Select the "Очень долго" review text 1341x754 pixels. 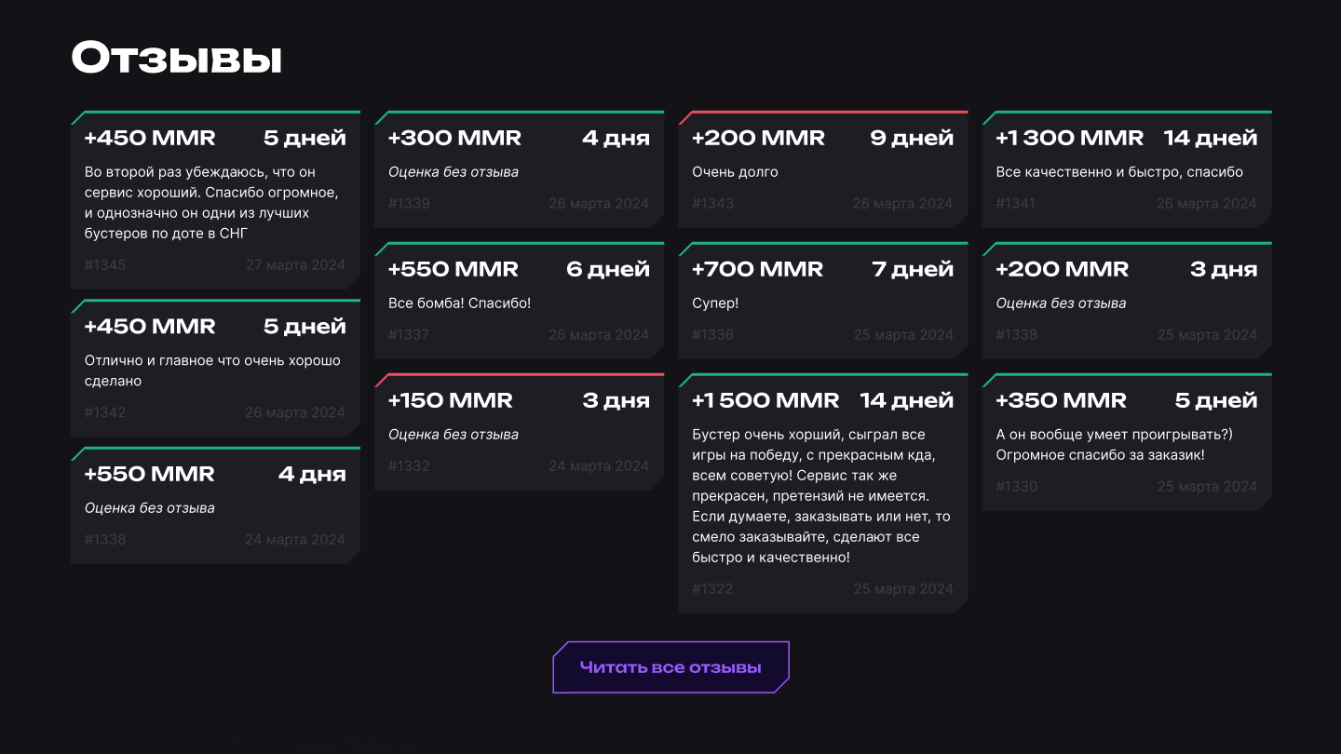(x=735, y=172)
